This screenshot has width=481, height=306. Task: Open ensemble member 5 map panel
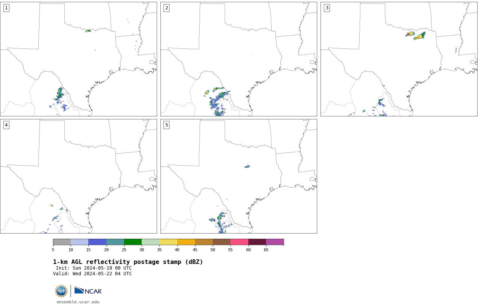[239, 176]
